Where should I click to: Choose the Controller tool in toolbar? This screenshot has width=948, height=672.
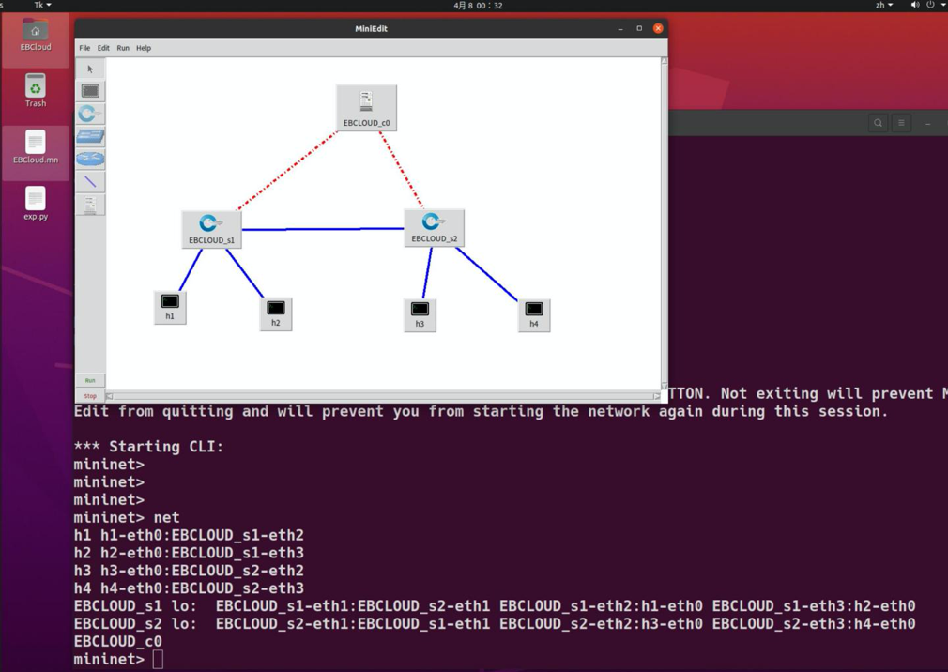click(90, 205)
